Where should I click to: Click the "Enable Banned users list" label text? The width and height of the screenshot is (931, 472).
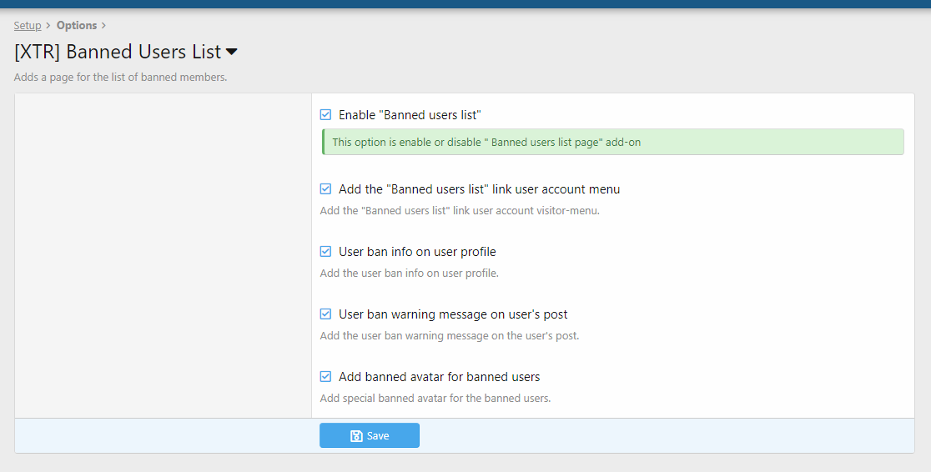[410, 115]
